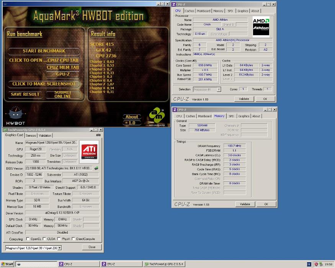
Task: Click the Memory Size value 768 MBytes
Action: click(x=202, y=130)
